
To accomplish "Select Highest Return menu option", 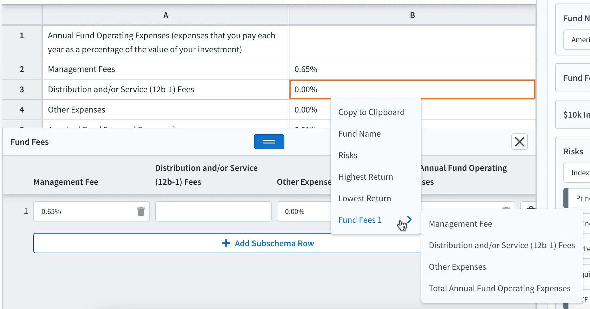I will (x=366, y=177).
